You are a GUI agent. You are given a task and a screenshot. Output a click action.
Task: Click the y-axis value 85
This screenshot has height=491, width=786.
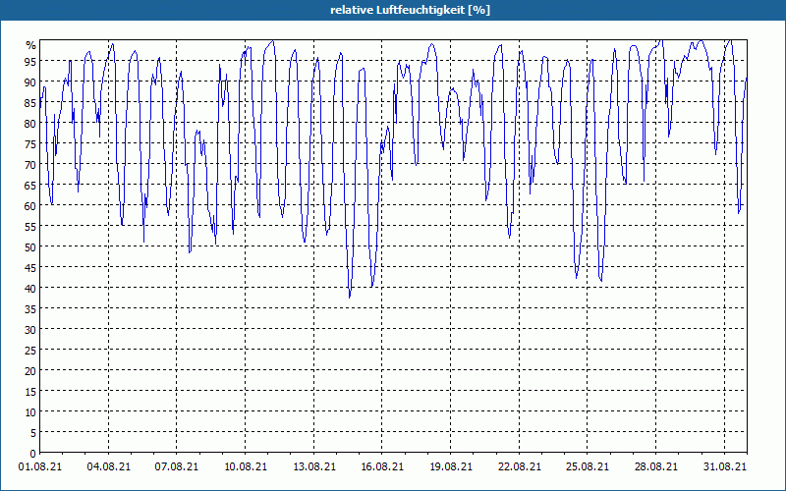pos(30,103)
